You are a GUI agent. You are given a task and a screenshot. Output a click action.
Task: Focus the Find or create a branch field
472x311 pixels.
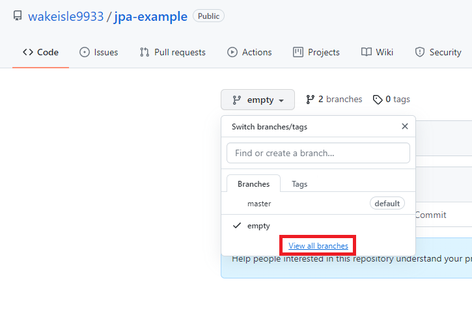point(318,153)
